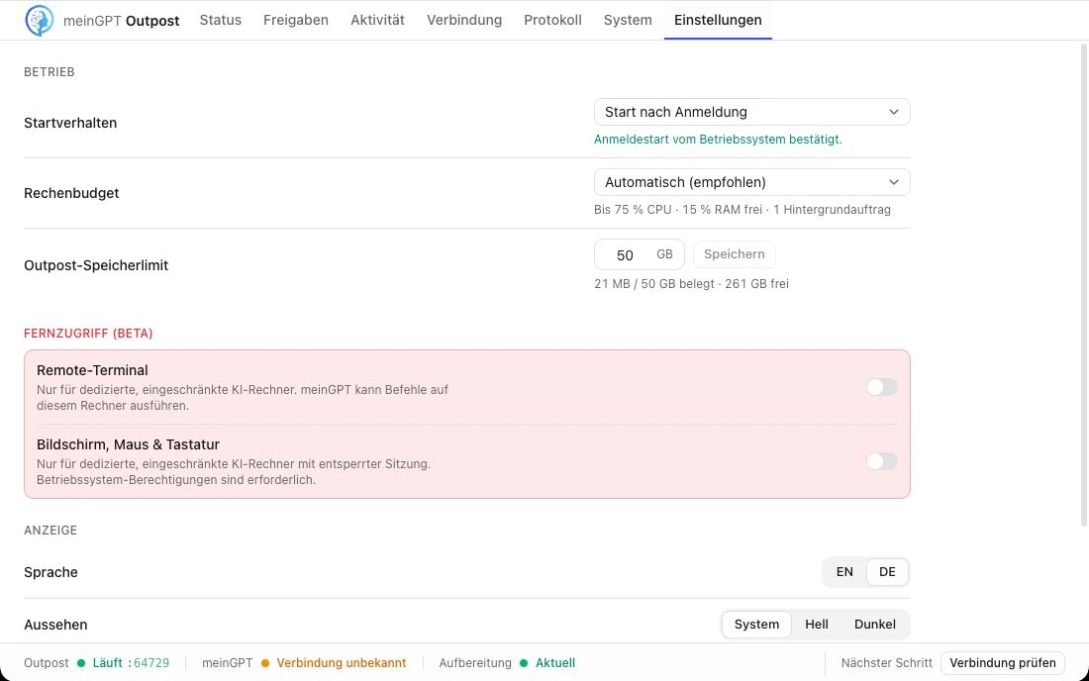Click the green Aktuell status dot
1089x681 pixels.
524,663
